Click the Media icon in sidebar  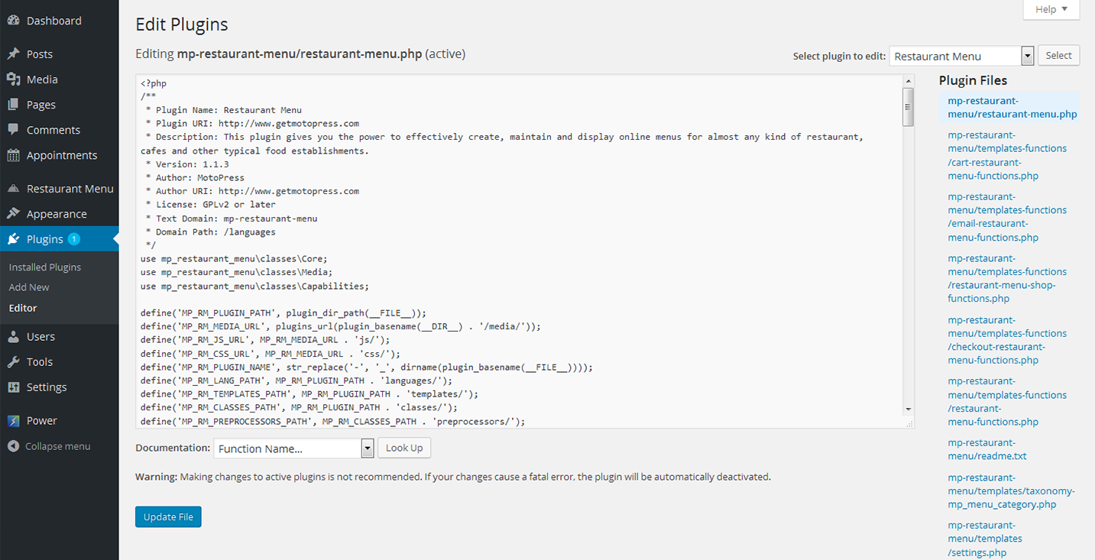click(x=14, y=79)
